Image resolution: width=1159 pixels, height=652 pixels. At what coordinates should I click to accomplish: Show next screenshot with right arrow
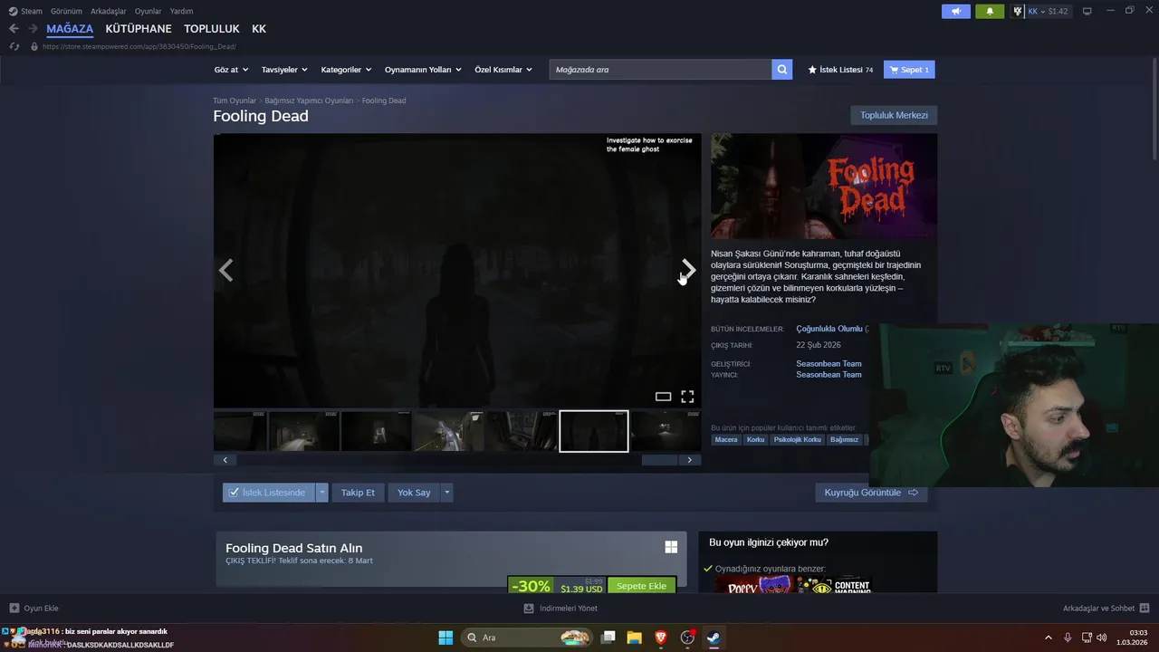coord(688,270)
